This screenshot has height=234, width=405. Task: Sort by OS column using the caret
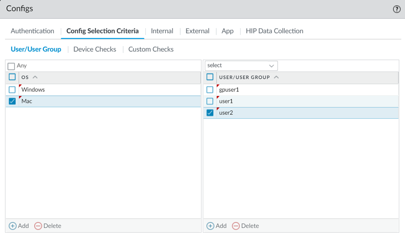click(35, 77)
